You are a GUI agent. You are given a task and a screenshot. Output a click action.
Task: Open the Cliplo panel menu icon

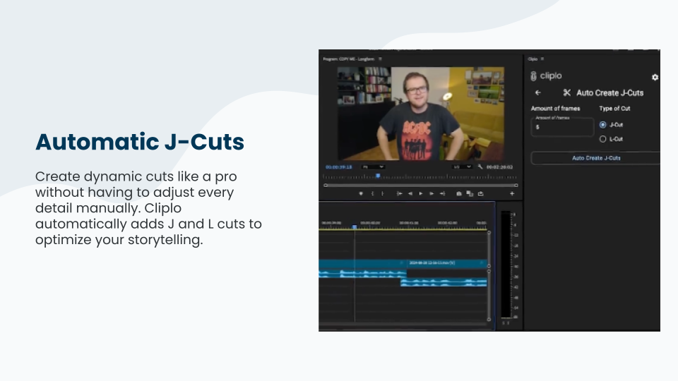(x=542, y=59)
